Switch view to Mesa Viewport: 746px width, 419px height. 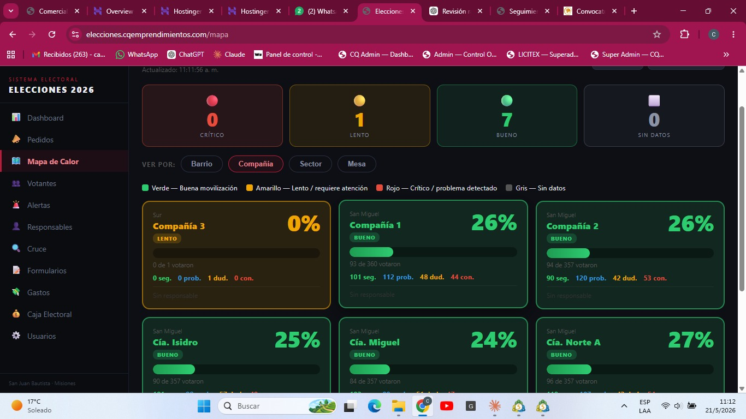tap(357, 164)
